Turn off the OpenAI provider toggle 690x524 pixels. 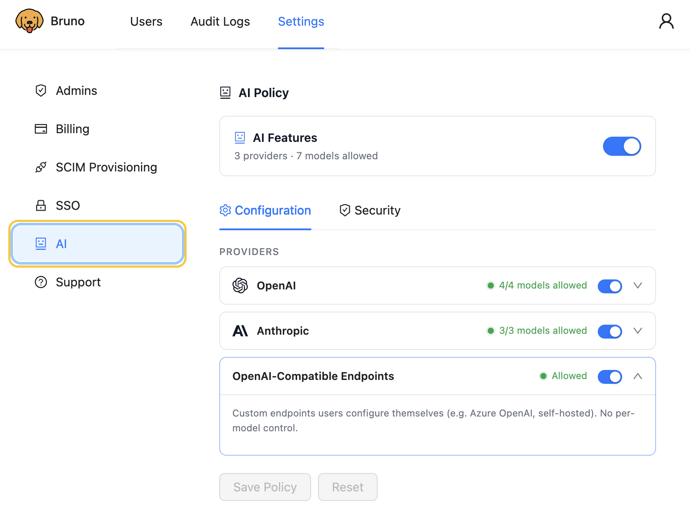[610, 286]
